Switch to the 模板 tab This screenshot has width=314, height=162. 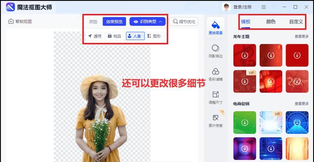(x=246, y=22)
